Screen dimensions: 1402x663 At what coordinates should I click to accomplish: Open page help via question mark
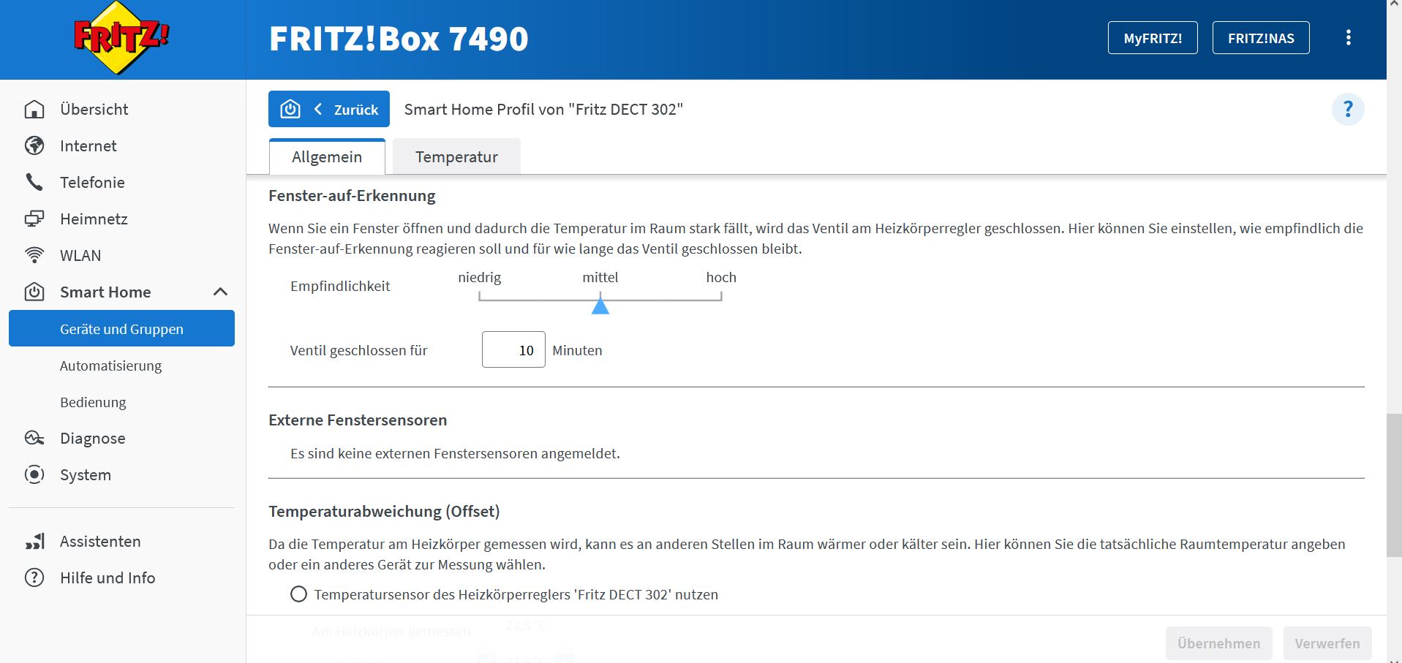1348,110
